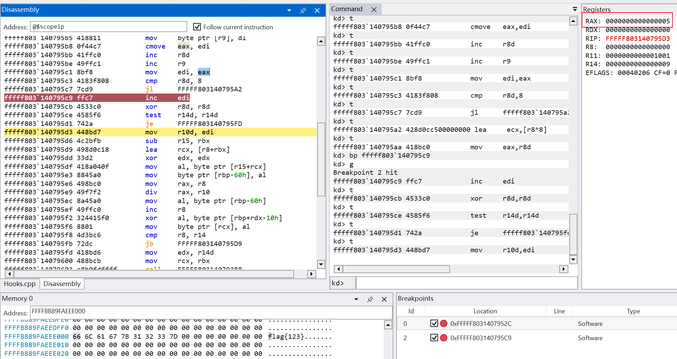677x359 pixels.
Task: Switch to the Hooks.cpp tab
Action: [x=20, y=284]
